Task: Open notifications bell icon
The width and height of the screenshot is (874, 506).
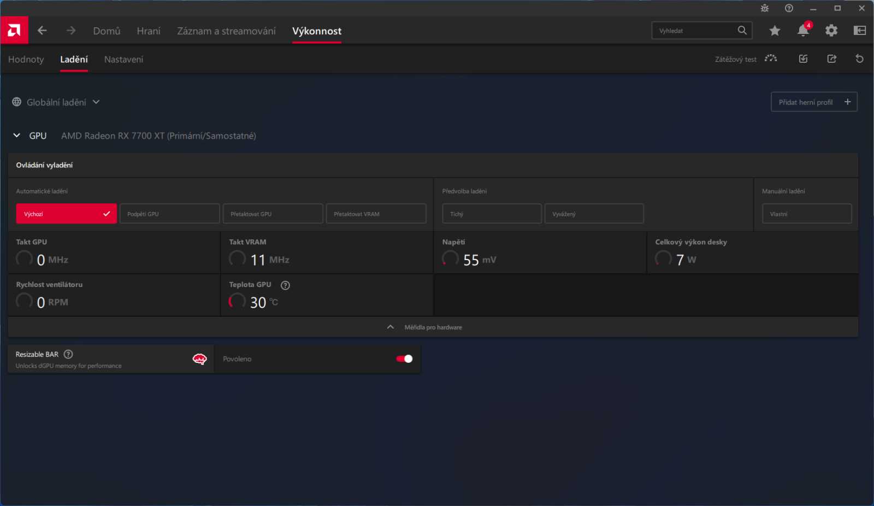Action: [x=803, y=31]
